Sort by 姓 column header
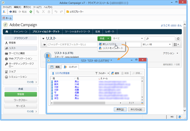 [x=62, y=78]
